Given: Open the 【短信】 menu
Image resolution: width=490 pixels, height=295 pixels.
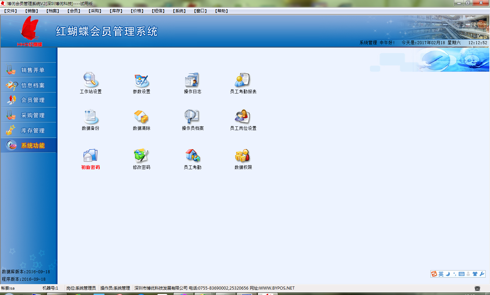Looking at the screenshot, I should (159, 11).
